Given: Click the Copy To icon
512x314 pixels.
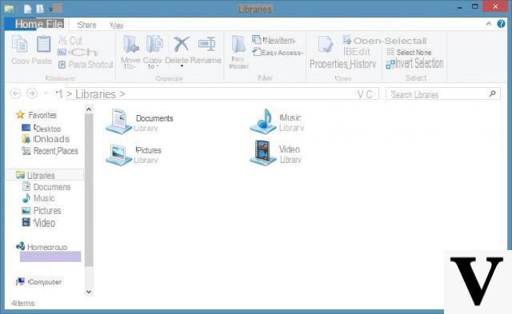Looking at the screenshot, I should [154, 45].
